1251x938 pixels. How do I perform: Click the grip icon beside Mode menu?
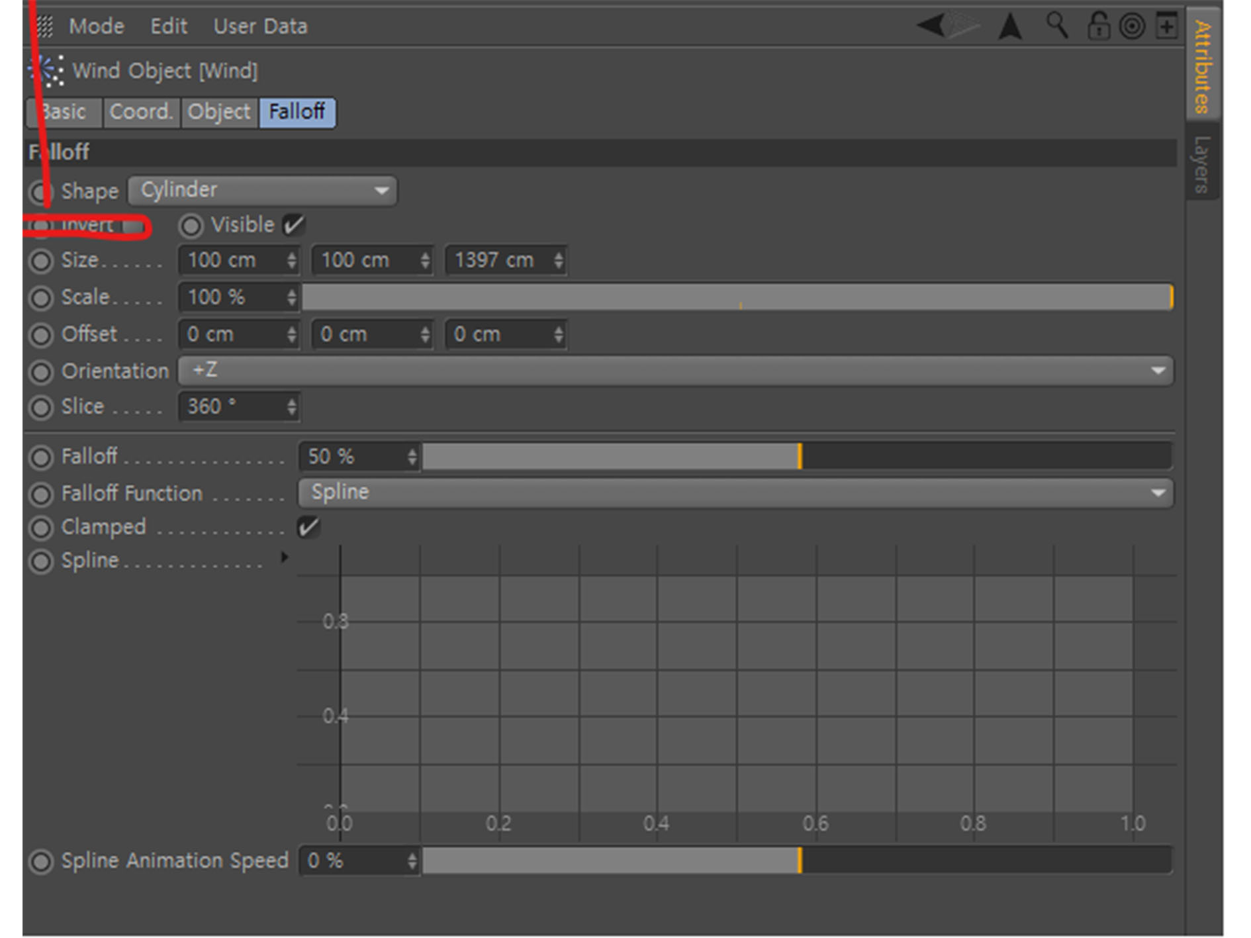[44, 26]
